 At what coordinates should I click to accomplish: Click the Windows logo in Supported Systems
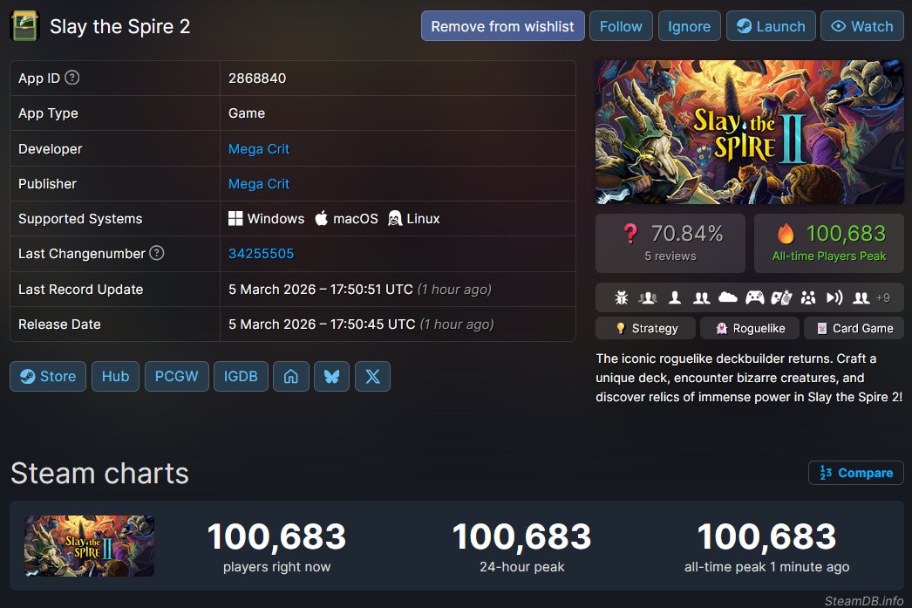pos(235,219)
